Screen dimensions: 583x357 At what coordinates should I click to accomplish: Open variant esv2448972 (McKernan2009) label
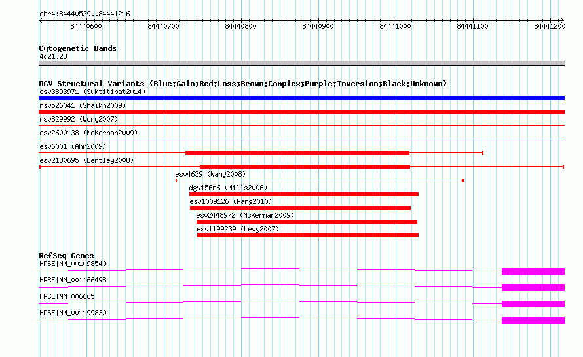click(245, 215)
